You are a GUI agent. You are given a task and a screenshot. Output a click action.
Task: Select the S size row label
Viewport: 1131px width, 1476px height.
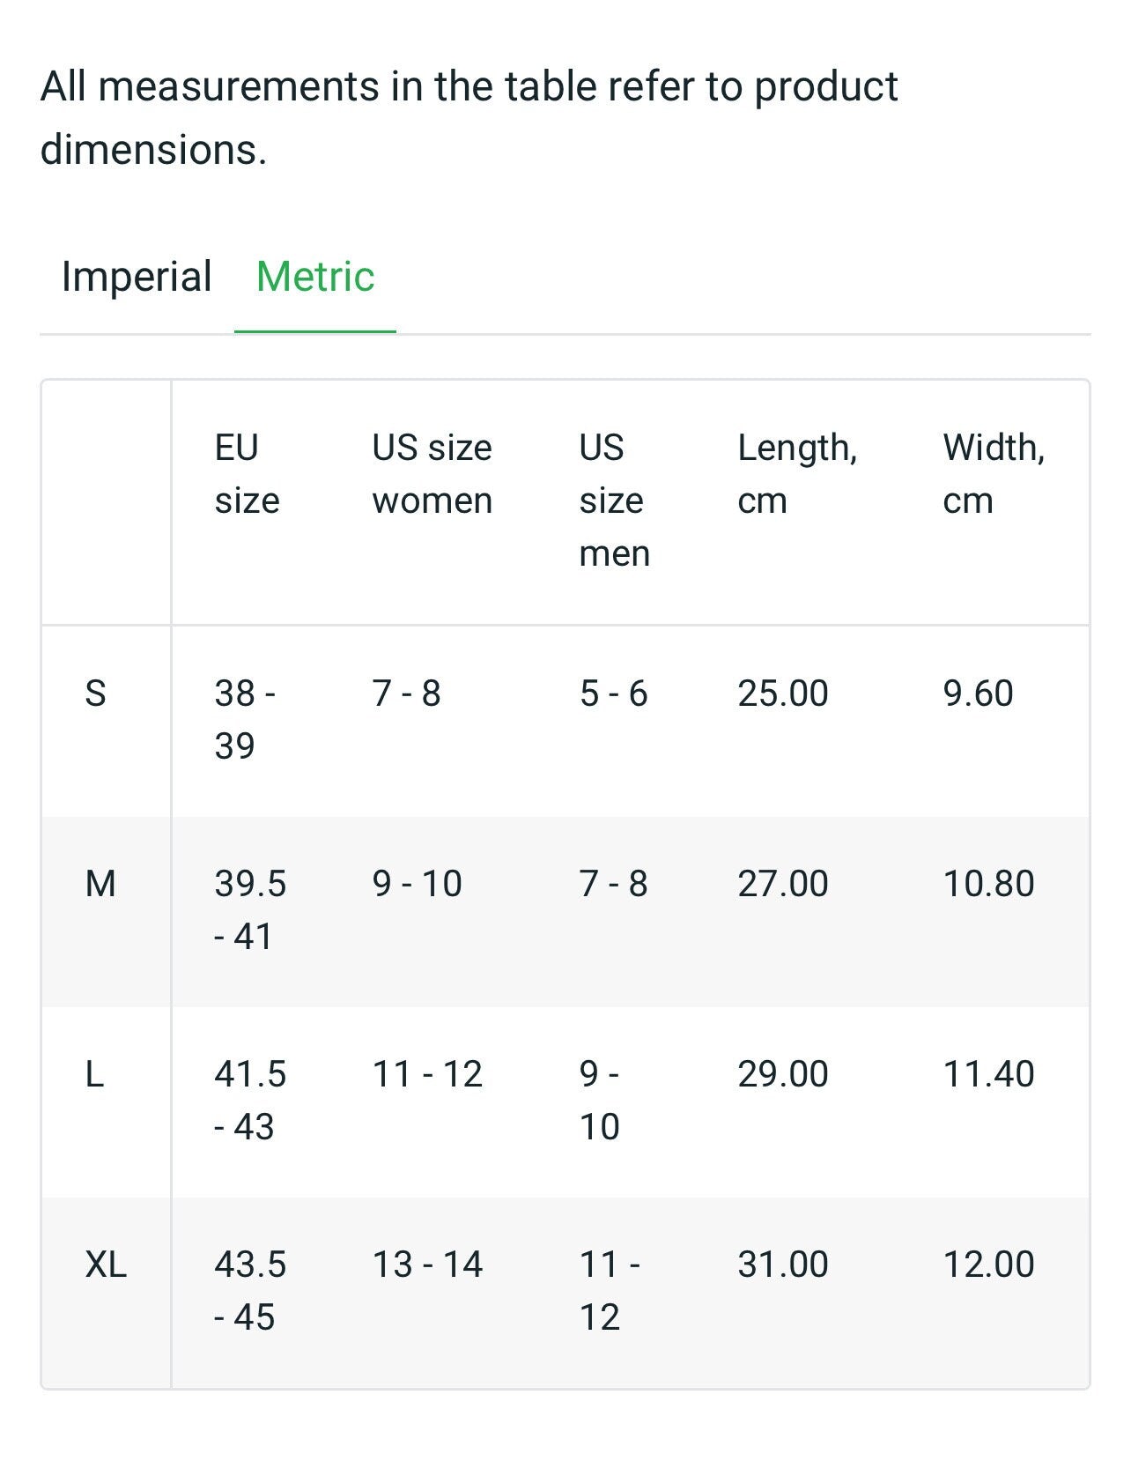[x=95, y=694]
